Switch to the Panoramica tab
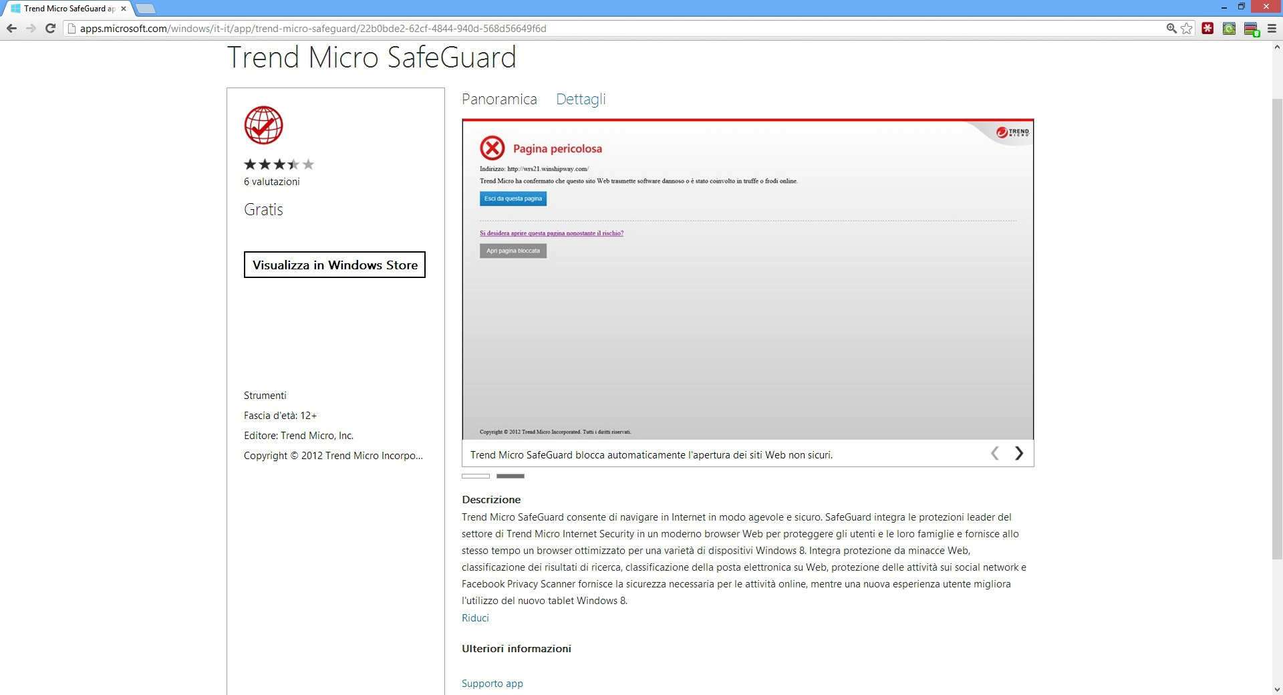This screenshot has height=695, width=1283. pos(499,99)
